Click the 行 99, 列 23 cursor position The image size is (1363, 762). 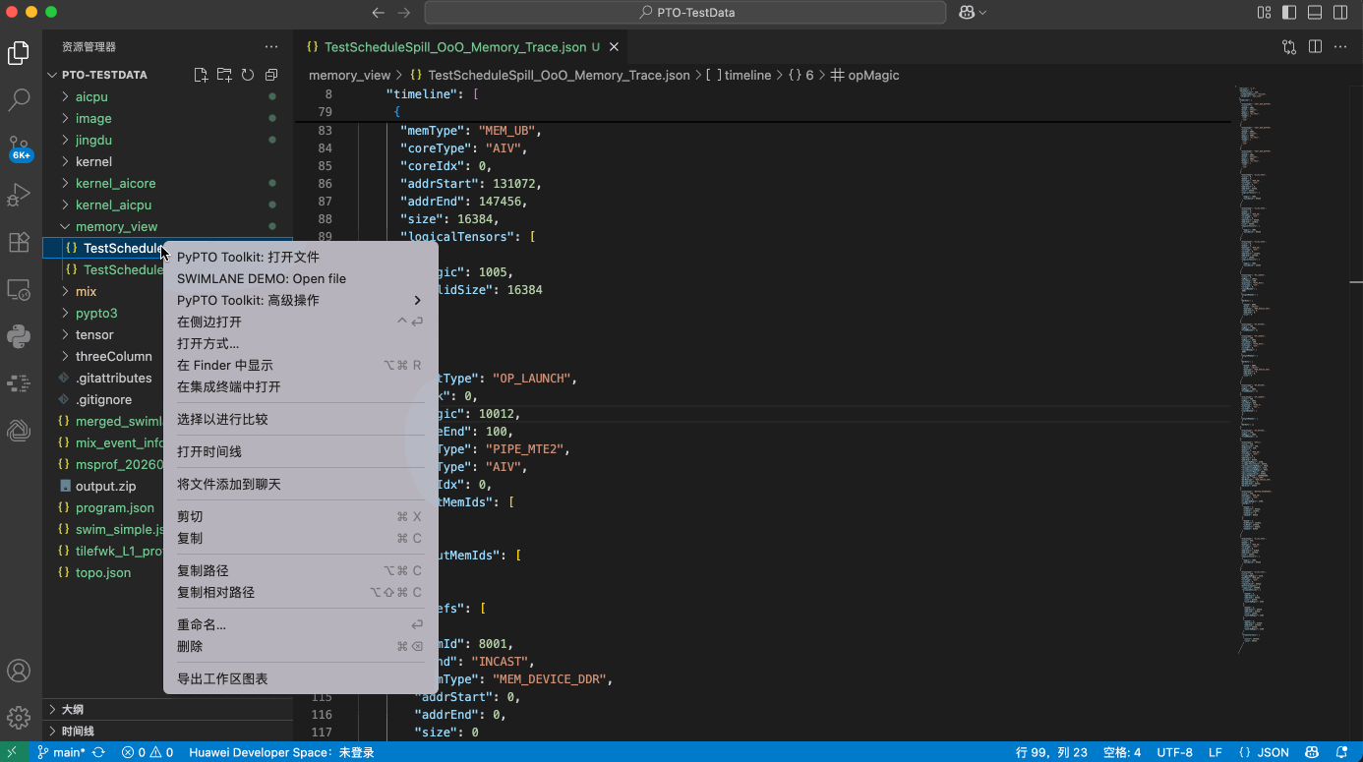1051,752
